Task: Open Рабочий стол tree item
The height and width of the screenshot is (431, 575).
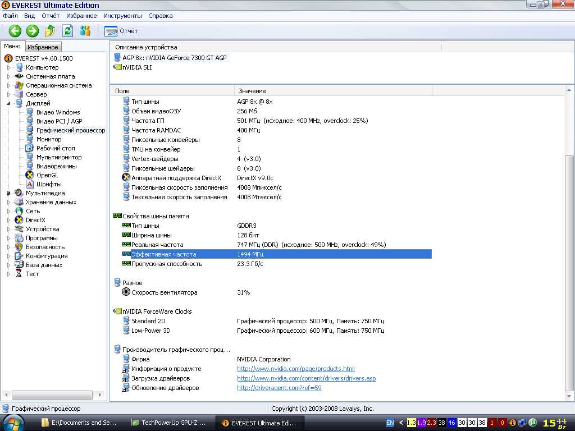Action: (x=56, y=148)
